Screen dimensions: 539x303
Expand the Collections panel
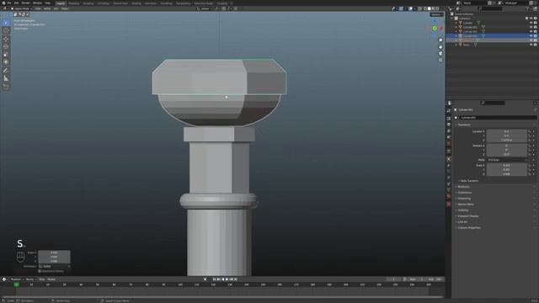pos(464,193)
